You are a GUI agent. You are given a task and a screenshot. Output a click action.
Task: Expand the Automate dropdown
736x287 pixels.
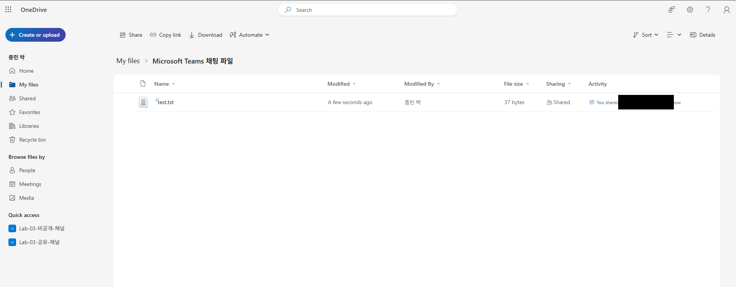click(x=249, y=35)
